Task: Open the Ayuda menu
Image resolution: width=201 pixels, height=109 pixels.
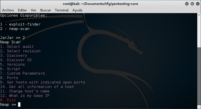Action: (x=77, y=10)
